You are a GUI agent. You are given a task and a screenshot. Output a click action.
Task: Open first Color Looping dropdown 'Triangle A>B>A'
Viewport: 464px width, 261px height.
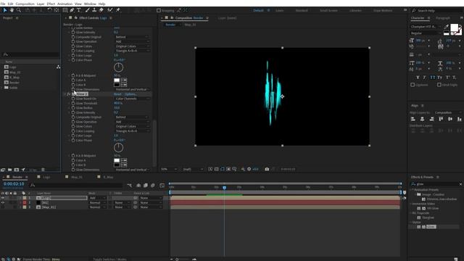[132, 51]
